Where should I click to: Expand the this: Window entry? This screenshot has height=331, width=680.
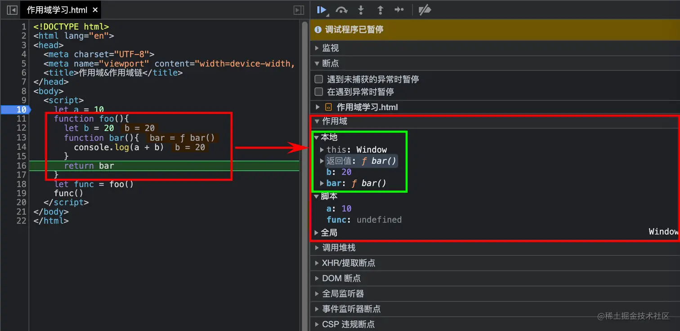[x=322, y=150]
